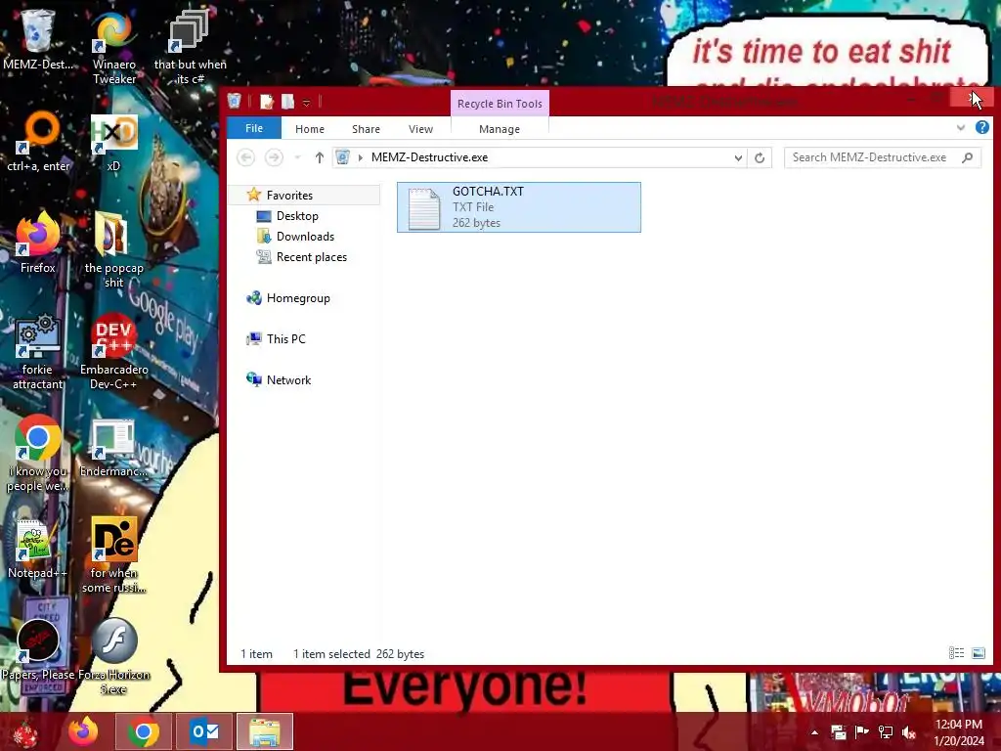Open 'that but when its c#' shortcut
Viewport: 1001px width, 751px height.
click(190, 46)
